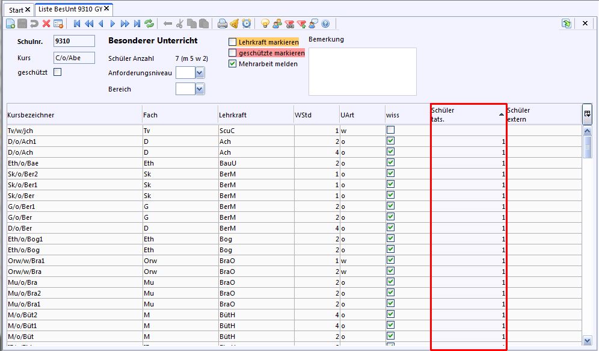Sort by the Lehrkraft column header
Viewport: 599px width, 351px height.
[256, 115]
